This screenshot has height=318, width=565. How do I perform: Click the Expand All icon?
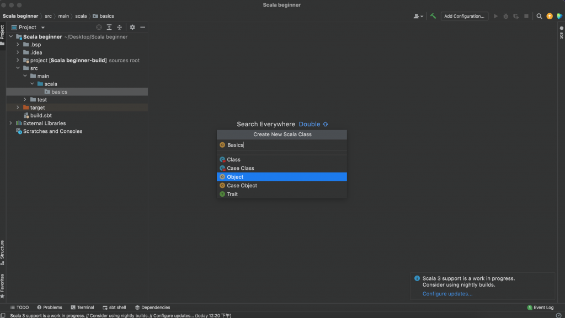(x=109, y=27)
